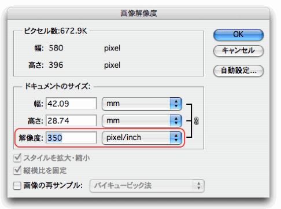Click the pixel unit beside 580
Screen dimensions: 281x209
point(112,48)
